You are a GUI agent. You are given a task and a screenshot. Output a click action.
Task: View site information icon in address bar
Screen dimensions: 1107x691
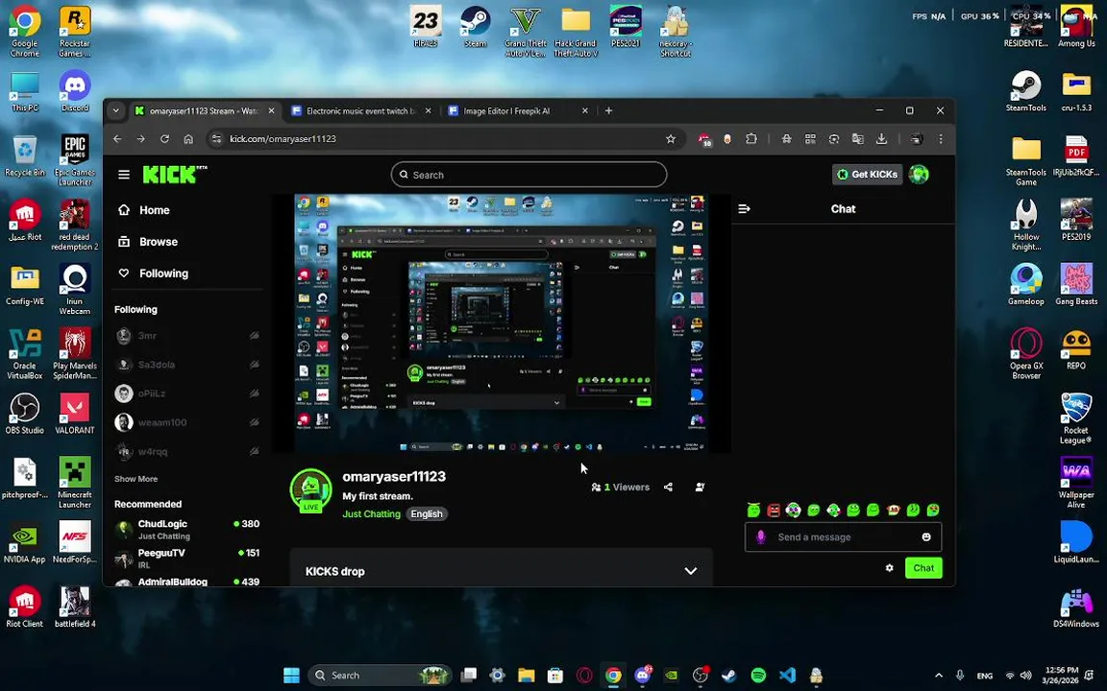[217, 139]
